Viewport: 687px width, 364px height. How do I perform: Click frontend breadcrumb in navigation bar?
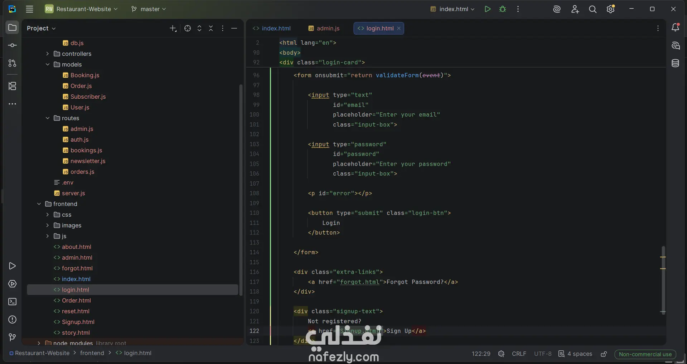click(92, 353)
